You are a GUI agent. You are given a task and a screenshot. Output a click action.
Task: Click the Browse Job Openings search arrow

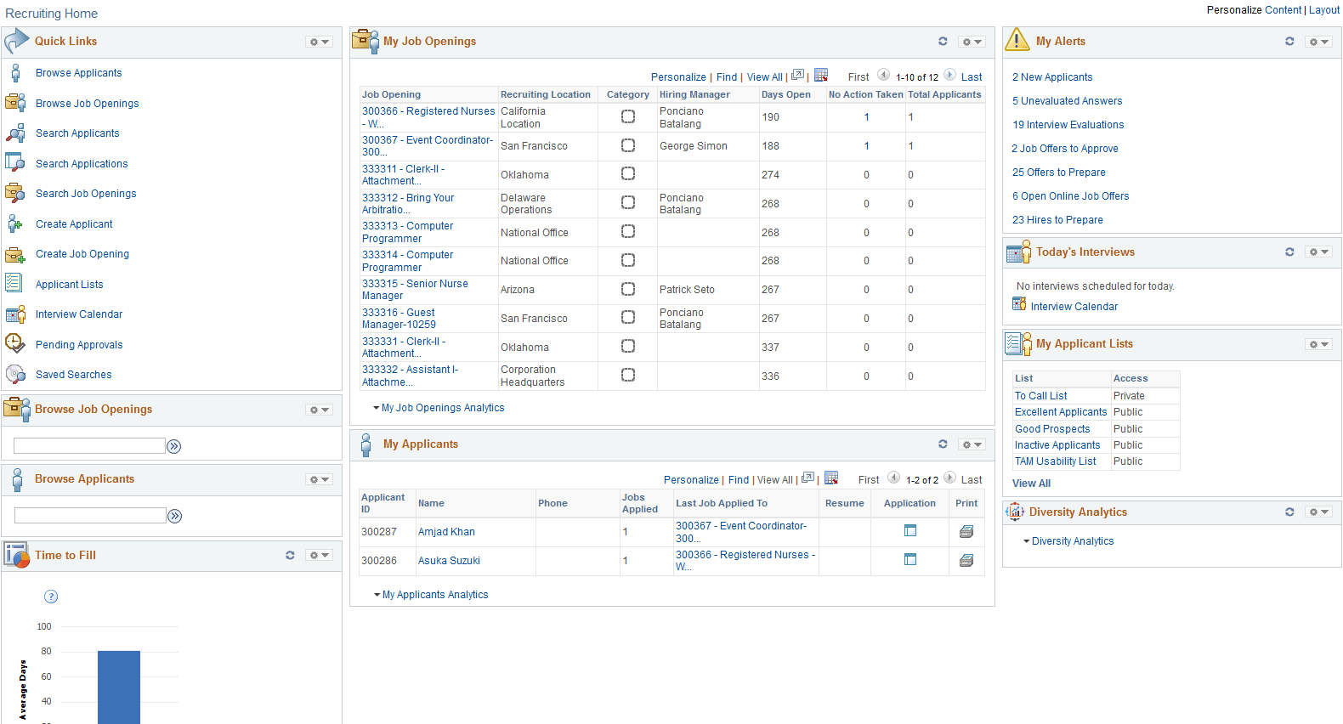click(x=174, y=446)
